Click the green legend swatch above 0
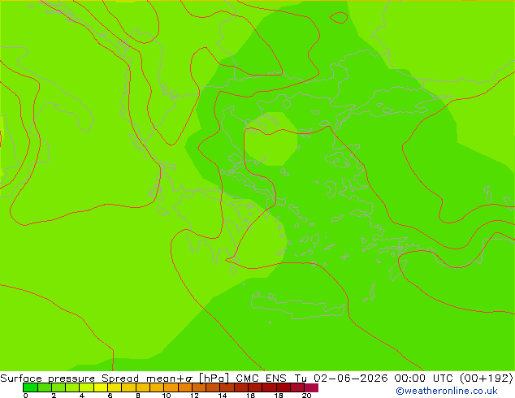 [x=30, y=387]
